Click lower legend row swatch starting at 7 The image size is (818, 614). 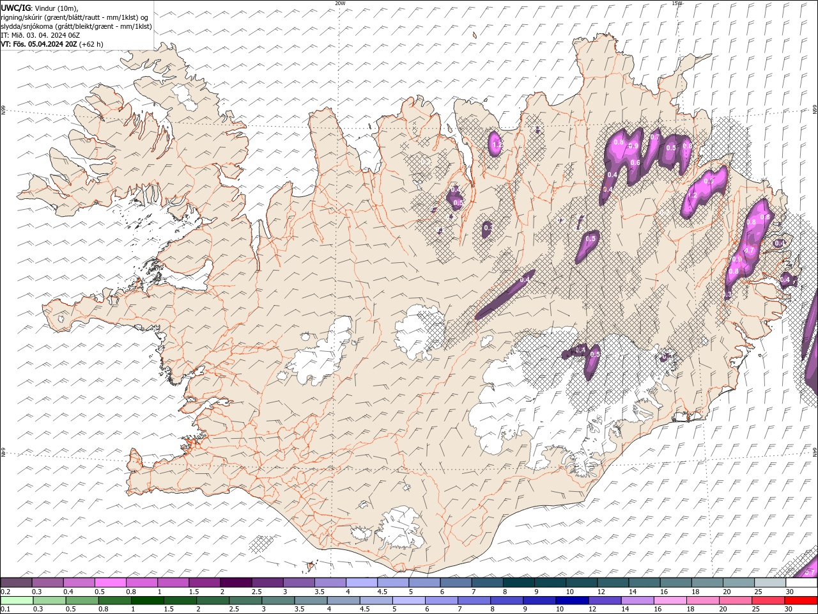(474, 601)
